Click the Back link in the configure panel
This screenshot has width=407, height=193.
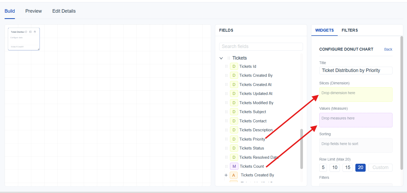388,49
